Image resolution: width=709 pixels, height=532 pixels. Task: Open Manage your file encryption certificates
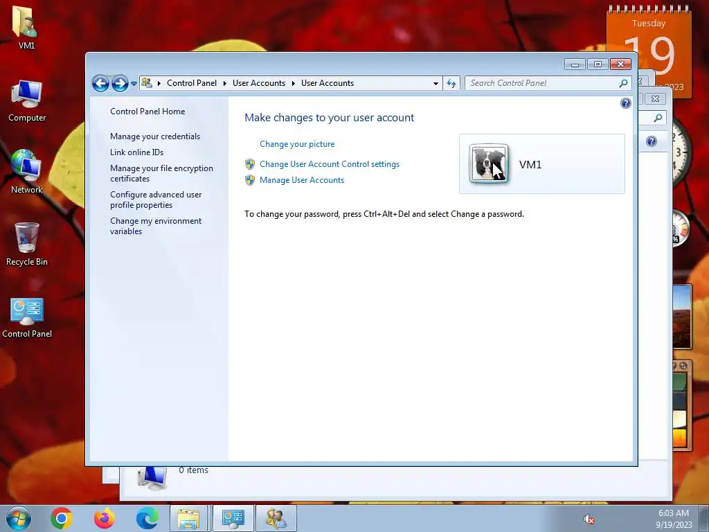coord(161,173)
